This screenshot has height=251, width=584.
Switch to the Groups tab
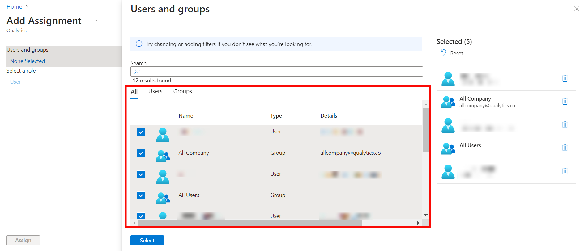point(182,91)
